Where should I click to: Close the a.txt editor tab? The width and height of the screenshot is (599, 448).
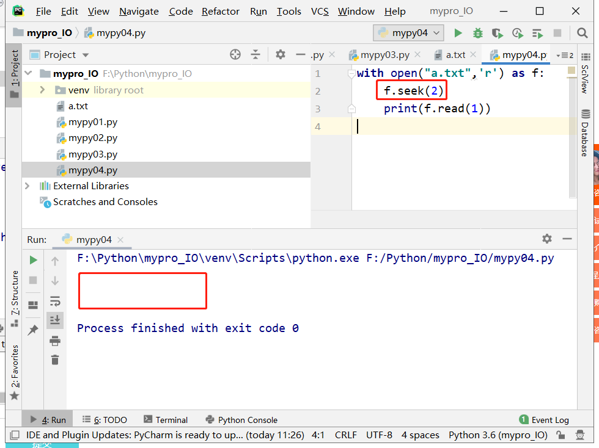[473, 54]
